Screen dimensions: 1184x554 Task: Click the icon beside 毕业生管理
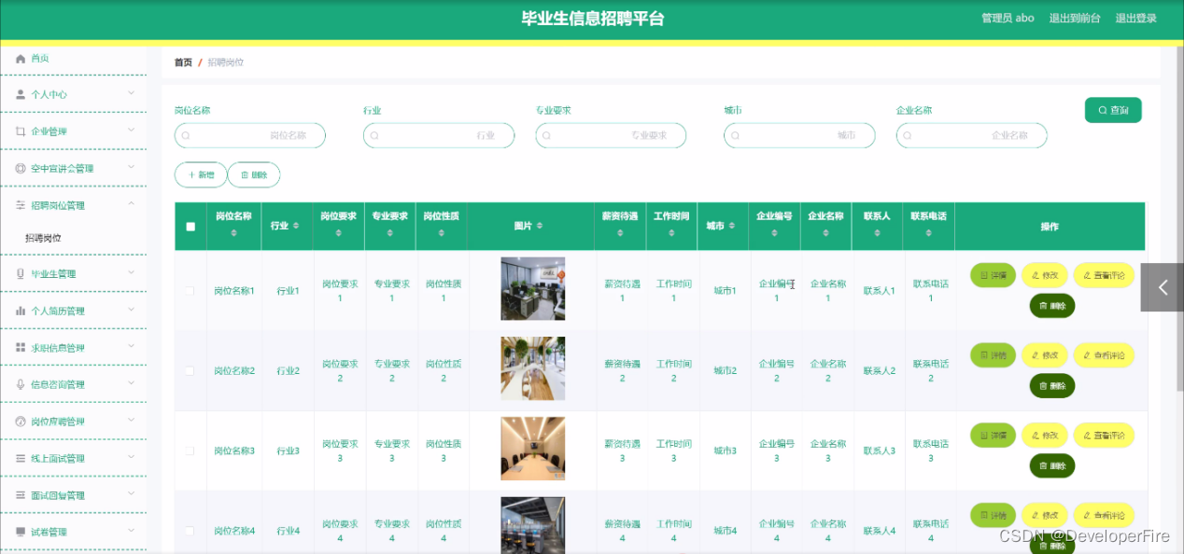pos(21,273)
